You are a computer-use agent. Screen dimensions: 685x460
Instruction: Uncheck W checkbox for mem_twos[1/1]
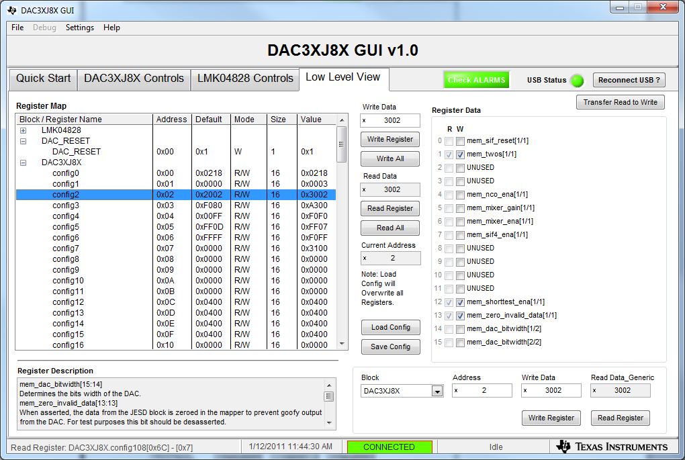coord(460,154)
